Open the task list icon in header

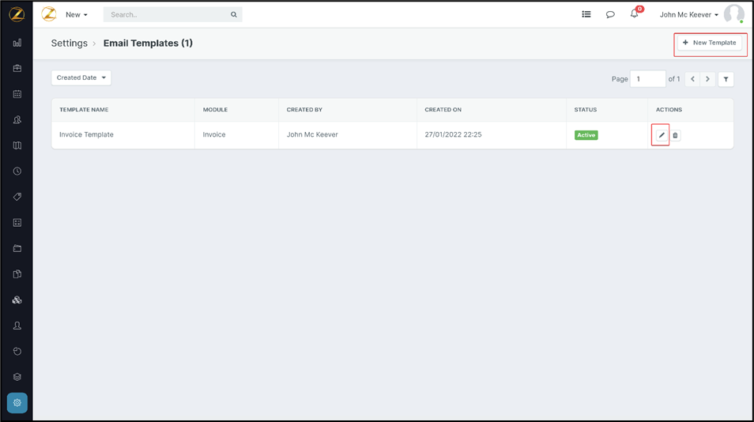tap(586, 14)
